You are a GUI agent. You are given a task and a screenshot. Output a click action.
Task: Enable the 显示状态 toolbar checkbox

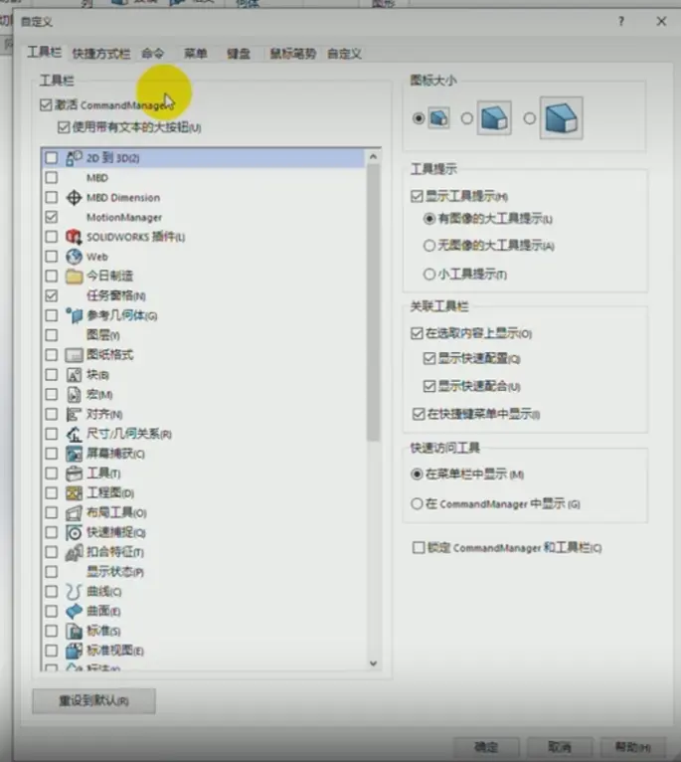(x=51, y=571)
